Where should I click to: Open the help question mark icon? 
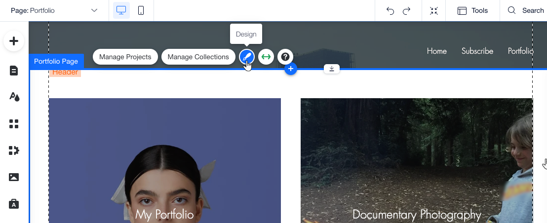[x=285, y=57]
